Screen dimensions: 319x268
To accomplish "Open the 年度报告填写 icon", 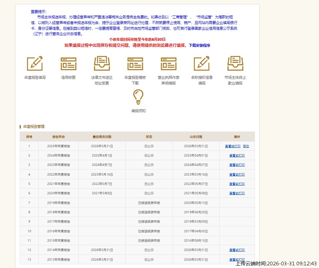I will point(35,63).
